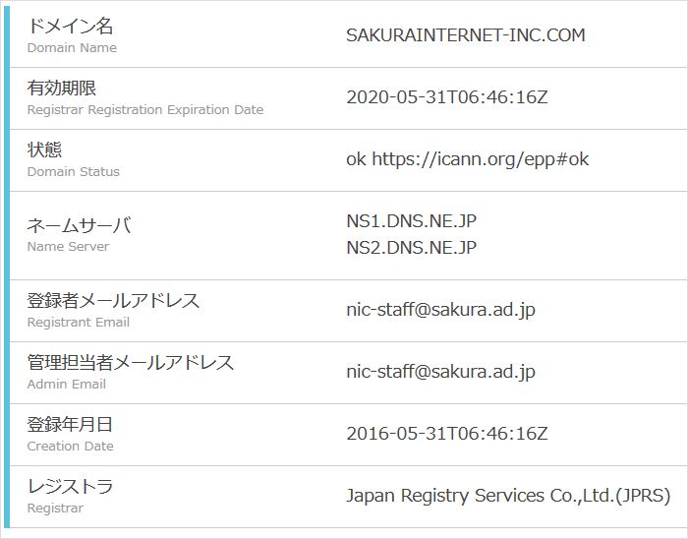Click the Registrar Registration Expiration Date sublabel

coord(145,110)
